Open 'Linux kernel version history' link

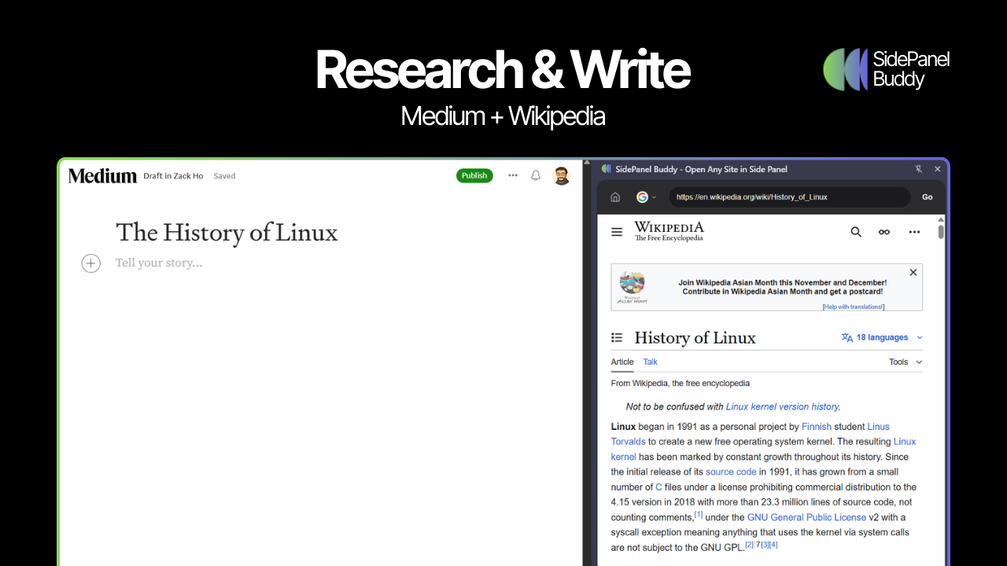[782, 406]
